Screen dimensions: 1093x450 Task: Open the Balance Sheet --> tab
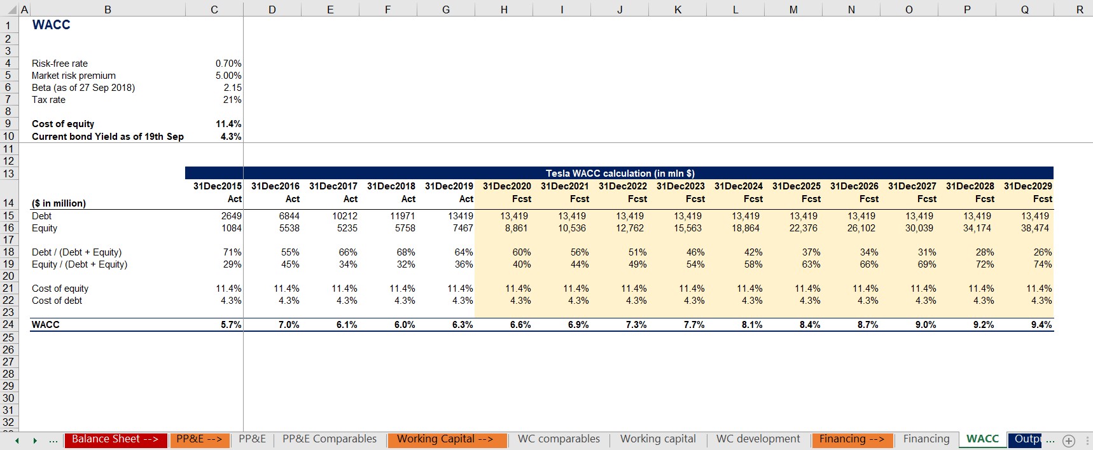tap(115, 440)
